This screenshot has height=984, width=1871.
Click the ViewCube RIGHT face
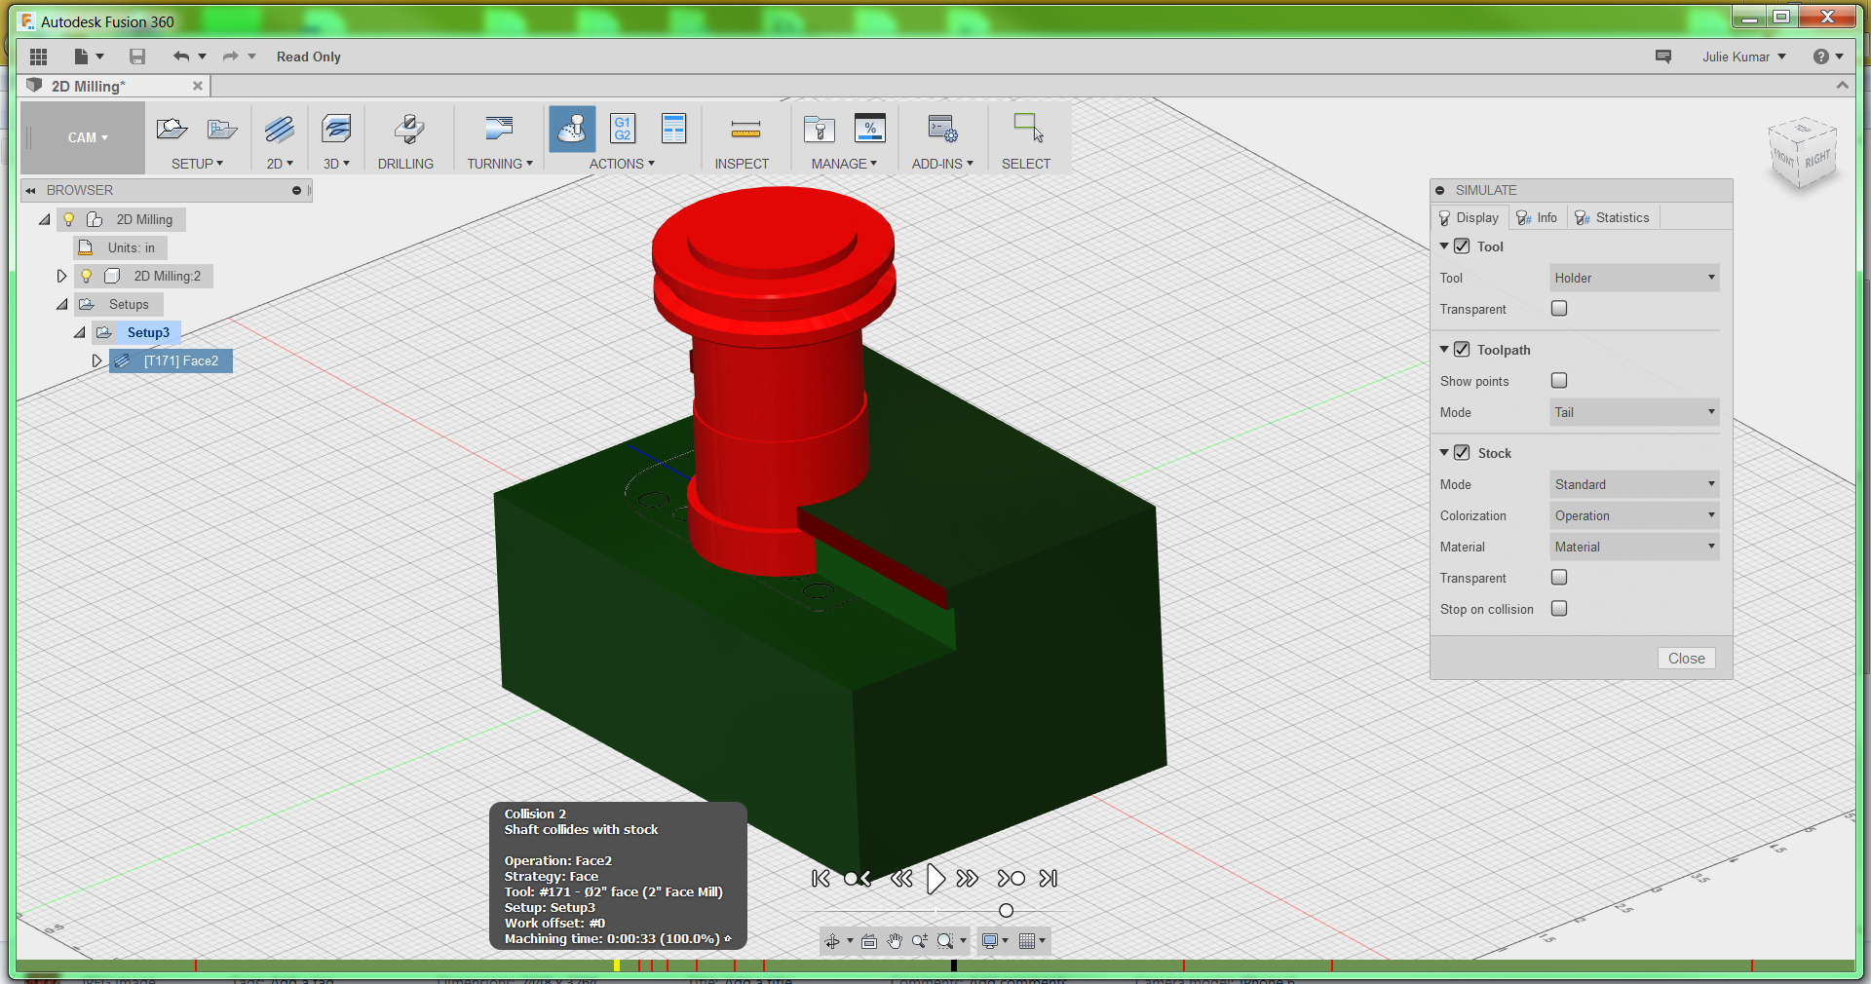click(x=1817, y=159)
